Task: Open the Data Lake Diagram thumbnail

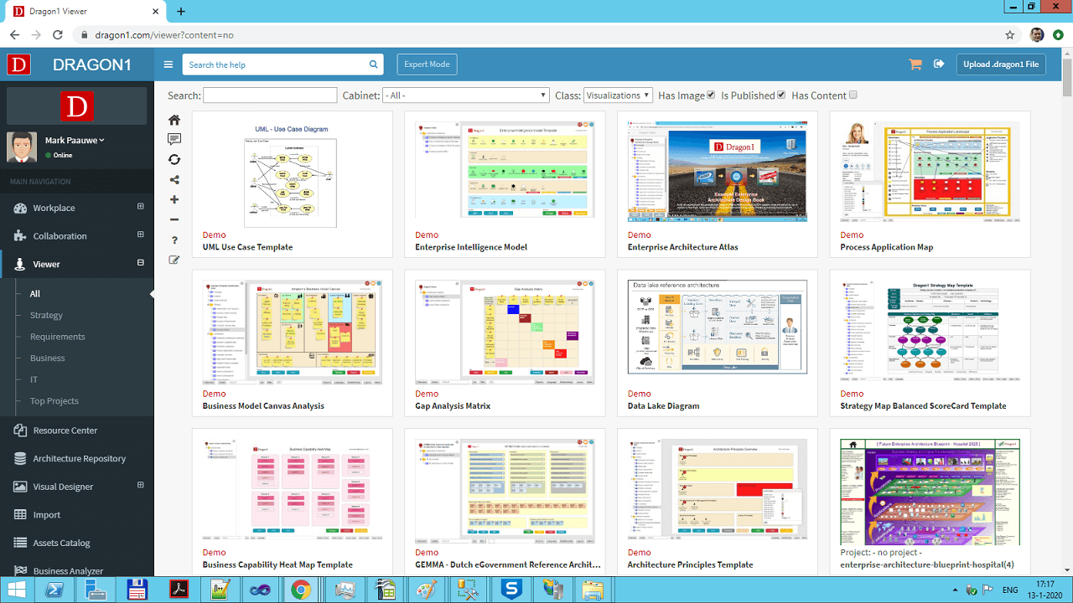Action: pos(717,327)
